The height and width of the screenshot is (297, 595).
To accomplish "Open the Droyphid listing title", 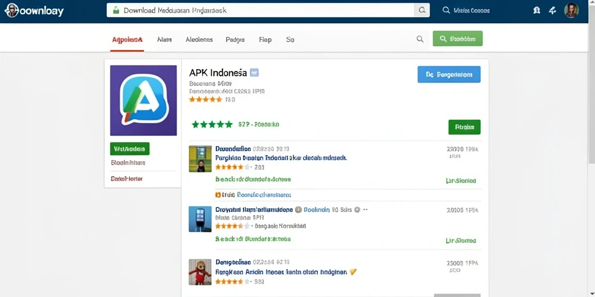I will 255,209.
